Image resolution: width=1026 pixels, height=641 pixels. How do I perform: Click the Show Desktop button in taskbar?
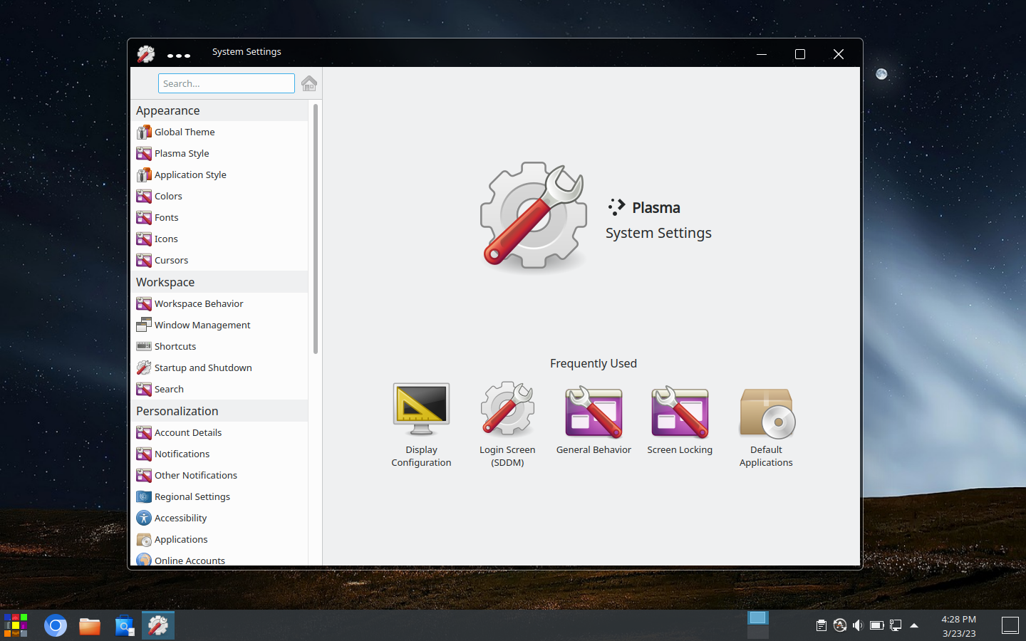click(1010, 625)
